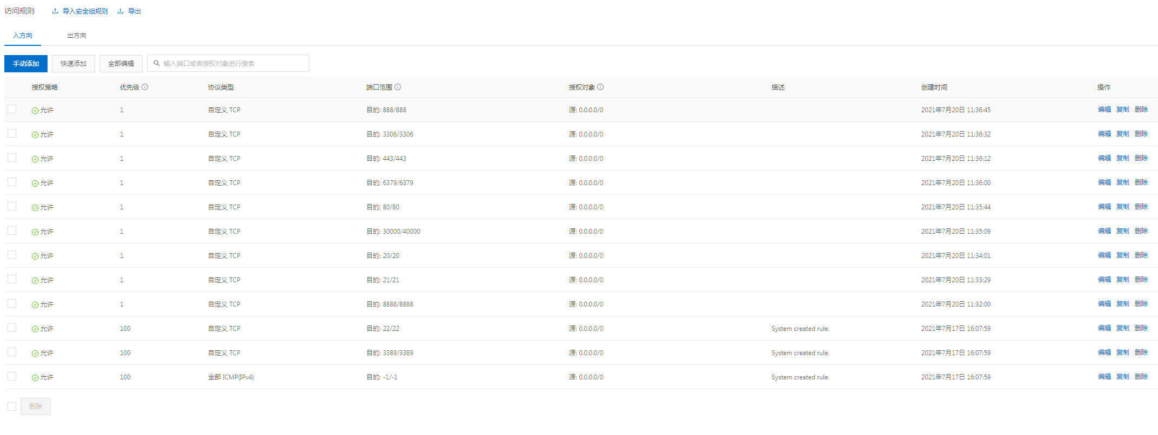Click the port cell 目的: 30000/40000
The height and width of the screenshot is (435, 1158).
point(393,232)
